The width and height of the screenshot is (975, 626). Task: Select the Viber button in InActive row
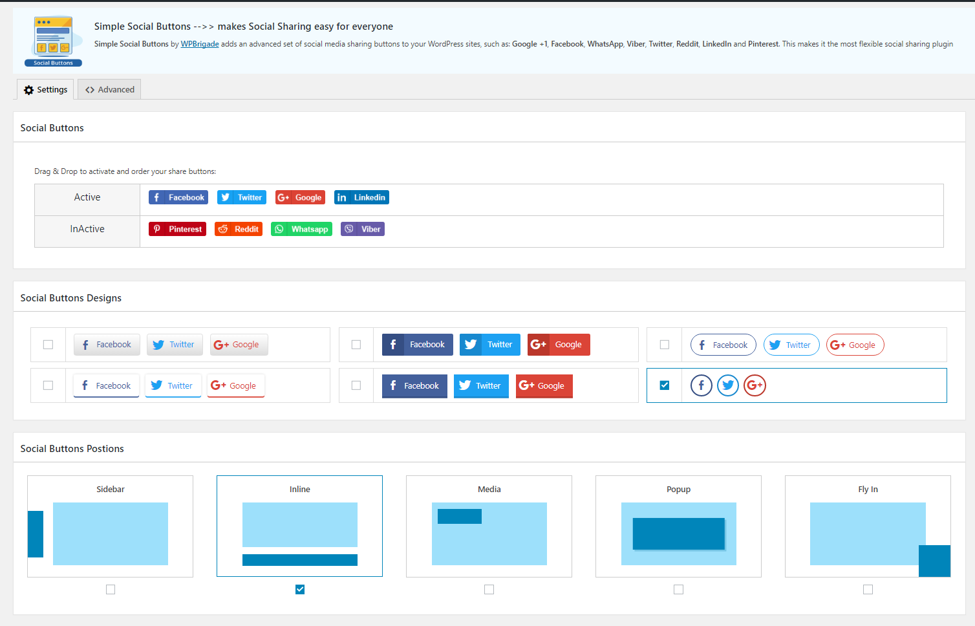362,229
